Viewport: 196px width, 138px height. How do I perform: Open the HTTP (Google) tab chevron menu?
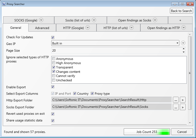tap(88, 28)
